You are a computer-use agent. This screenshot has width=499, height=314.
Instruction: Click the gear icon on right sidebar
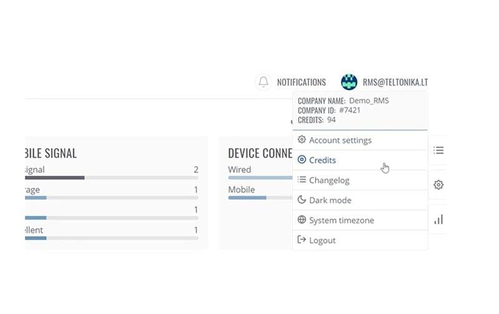click(438, 185)
